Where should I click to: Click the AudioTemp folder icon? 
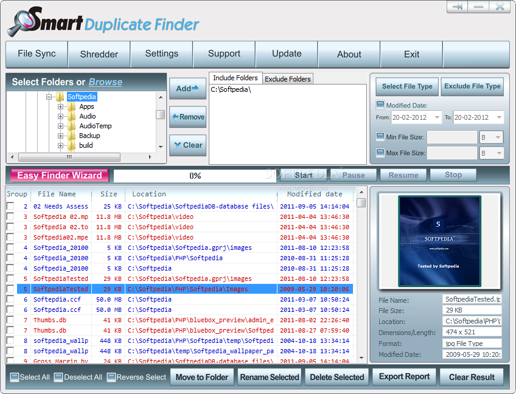[x=71, y=126]
